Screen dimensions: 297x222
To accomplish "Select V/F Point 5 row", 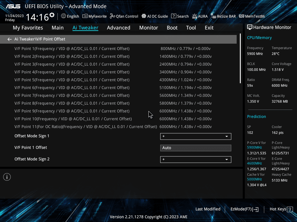I will point(118,80).
